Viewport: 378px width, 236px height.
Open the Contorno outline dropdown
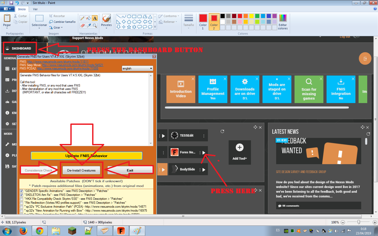point(169,16)
